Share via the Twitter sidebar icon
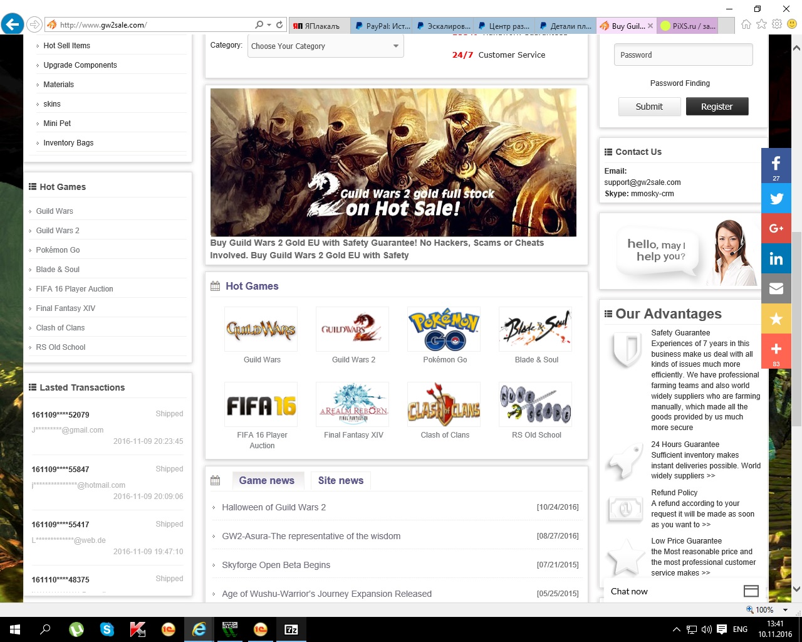Image resolution: width=802 pixels, height=642 pixels. [776, 198]
